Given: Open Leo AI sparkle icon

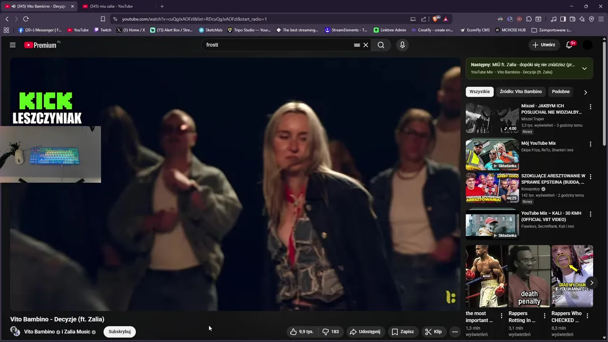Looking at the screenshot, I should click(582, 19).
